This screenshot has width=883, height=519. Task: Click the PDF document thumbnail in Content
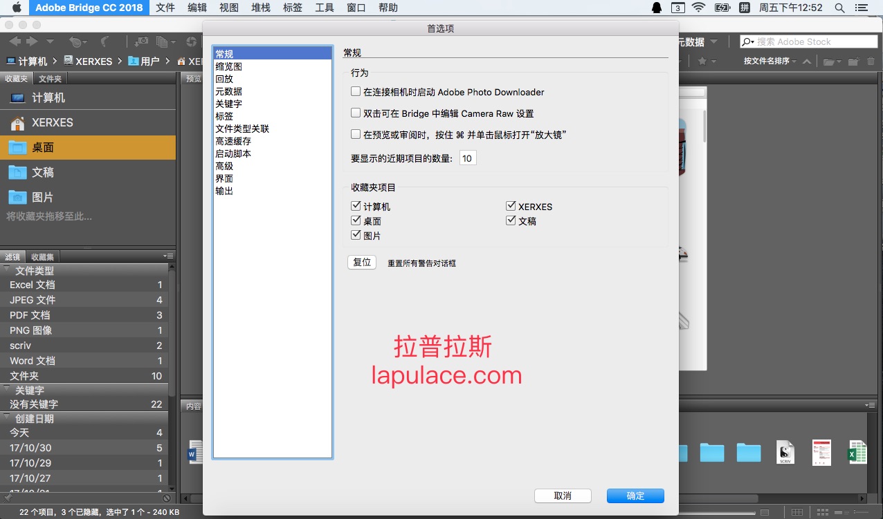(x=821, y=453)
